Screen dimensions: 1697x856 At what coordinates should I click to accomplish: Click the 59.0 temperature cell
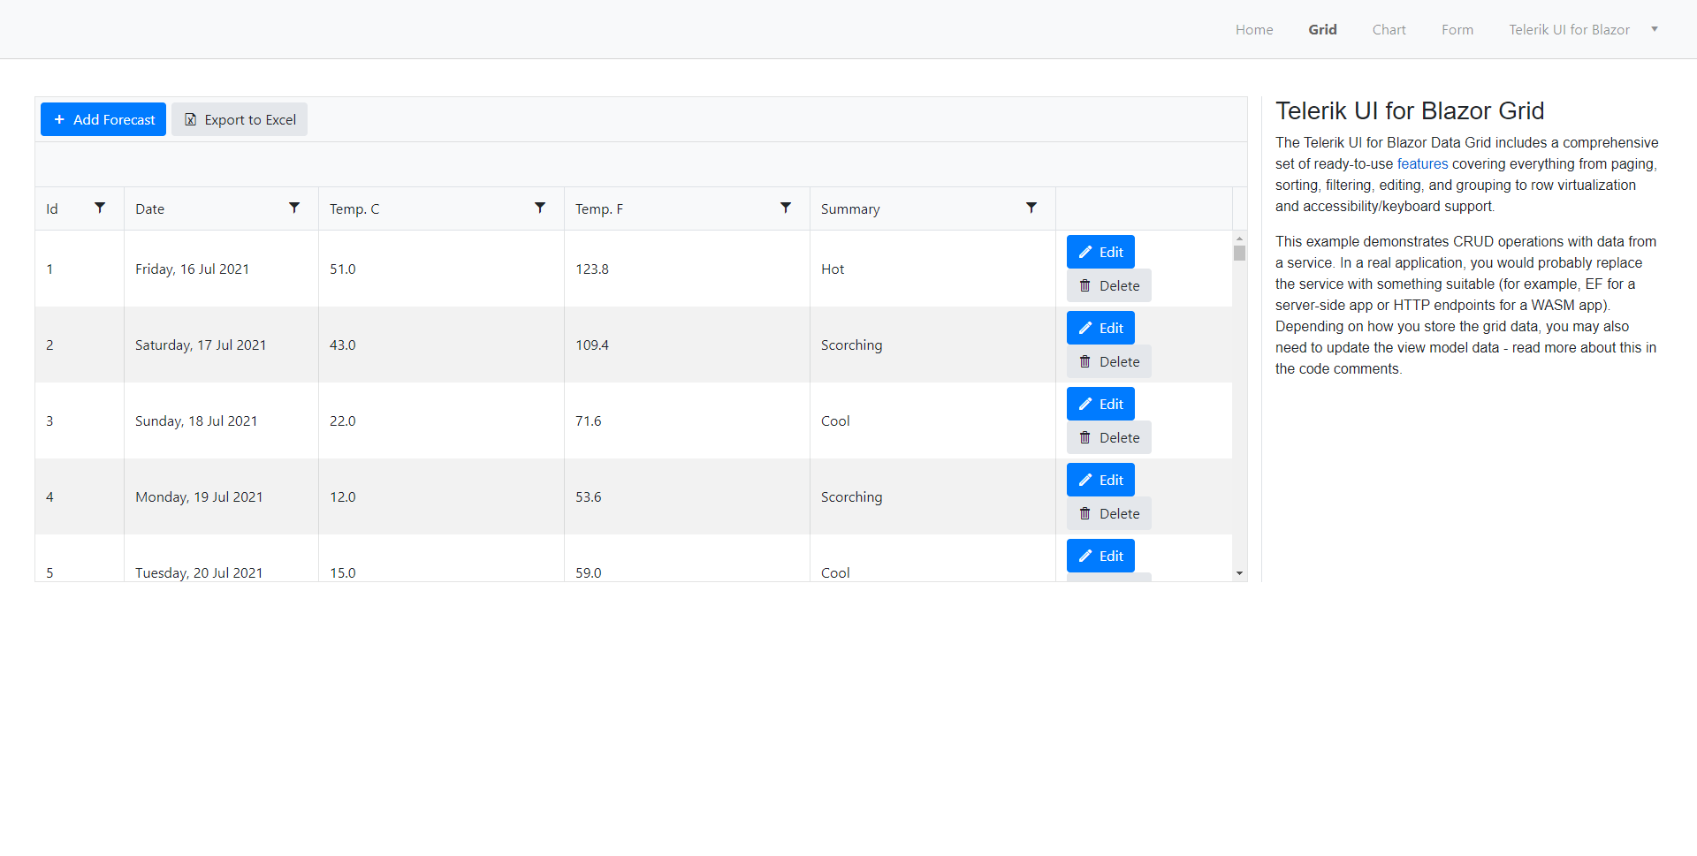687,558
